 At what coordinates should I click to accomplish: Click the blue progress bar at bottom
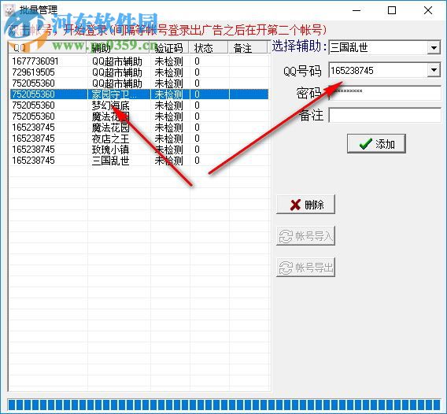[x=223, y=405]
